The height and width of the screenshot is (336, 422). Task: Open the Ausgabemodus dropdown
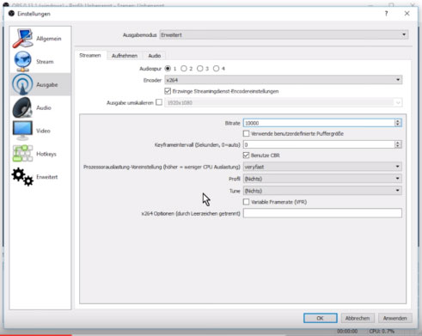click(284, 35)
